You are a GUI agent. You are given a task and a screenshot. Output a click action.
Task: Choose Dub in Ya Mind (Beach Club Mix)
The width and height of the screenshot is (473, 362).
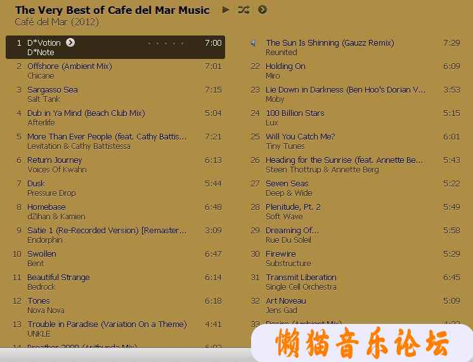(115, 118)
